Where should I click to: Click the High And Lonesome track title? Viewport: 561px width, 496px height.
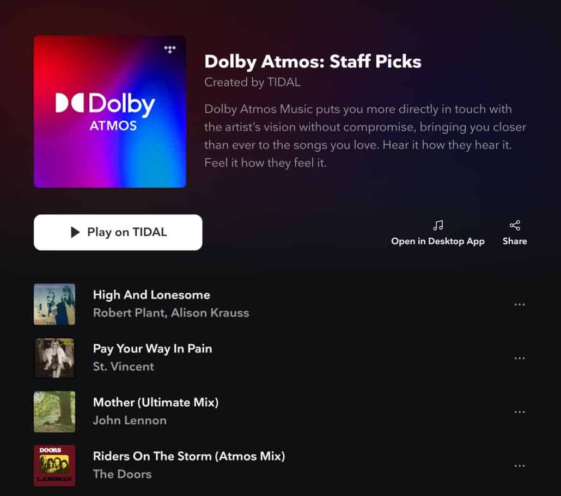tap(151, 295)
